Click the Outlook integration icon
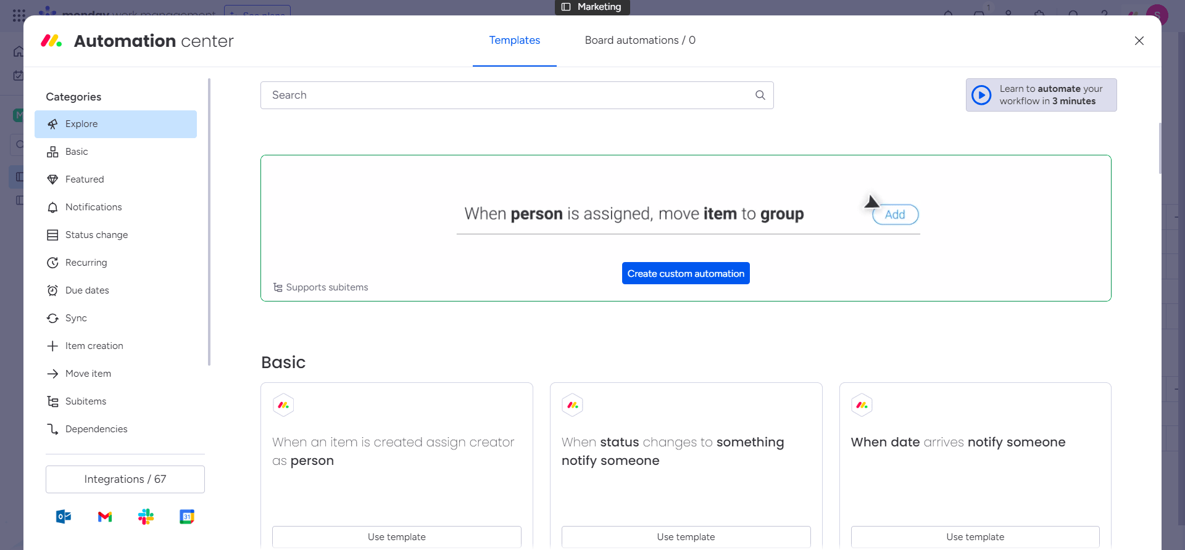1185x550 pixels. click(x=64, y=517)
